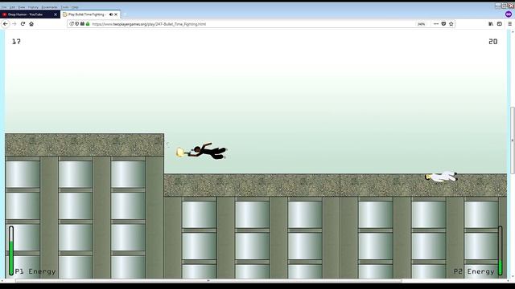The height and width of the screenshot is (289, 515).
Task: Open a new tab with plus button
Action: pos(125,14)
